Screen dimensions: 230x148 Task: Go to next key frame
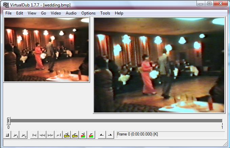coord(75,135)
